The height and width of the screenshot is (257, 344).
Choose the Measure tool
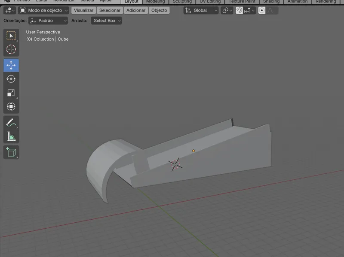coord(11,136)
